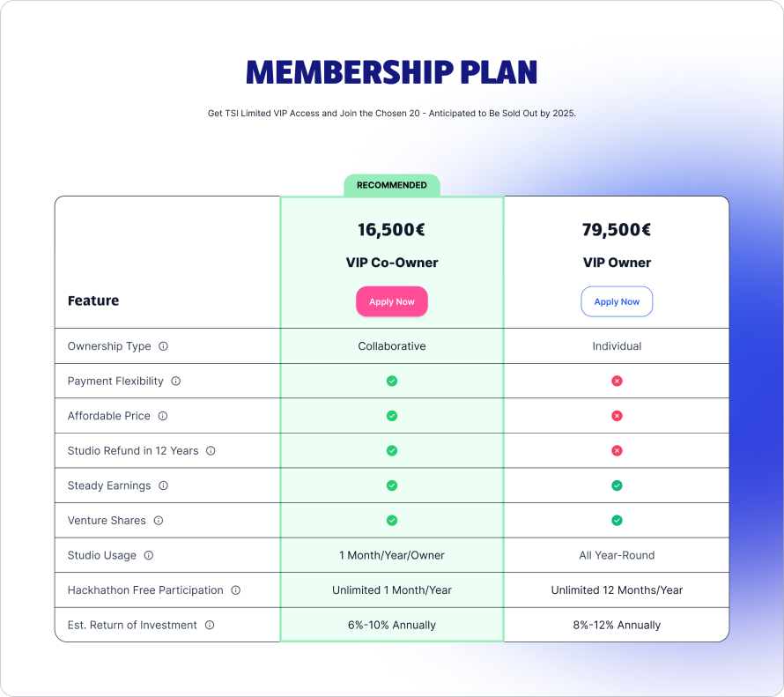The height and width of the screenshot is (697, 784).
Task: Apply Now for VIP Owner plan
Action: click(x=617, y=301)
